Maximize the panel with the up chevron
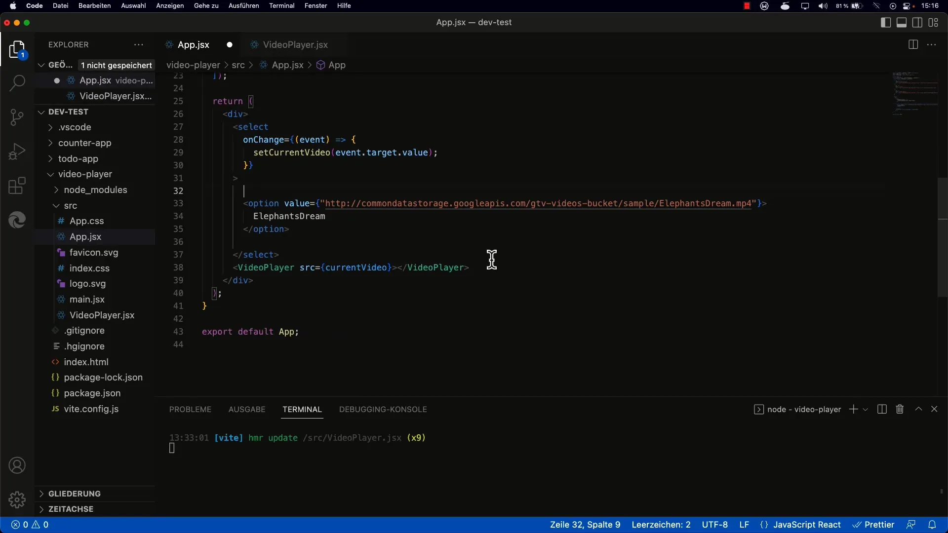948x533 pixels. pyautogui.click(x=918, y=409)
